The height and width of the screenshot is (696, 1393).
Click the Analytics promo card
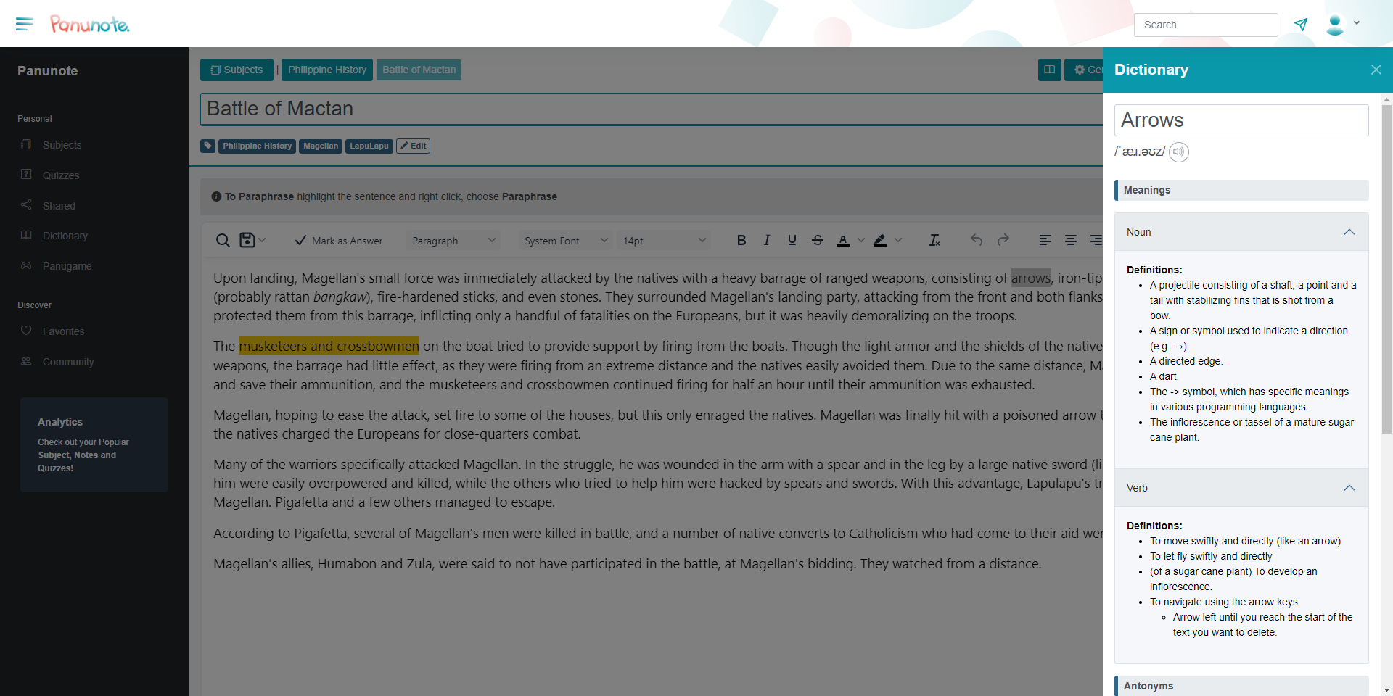tap(94, 444)
